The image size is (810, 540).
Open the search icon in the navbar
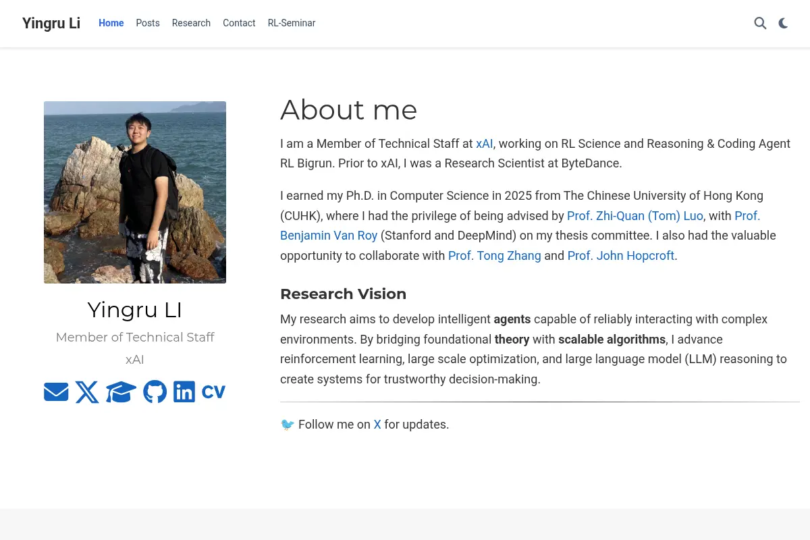(760, 23)
